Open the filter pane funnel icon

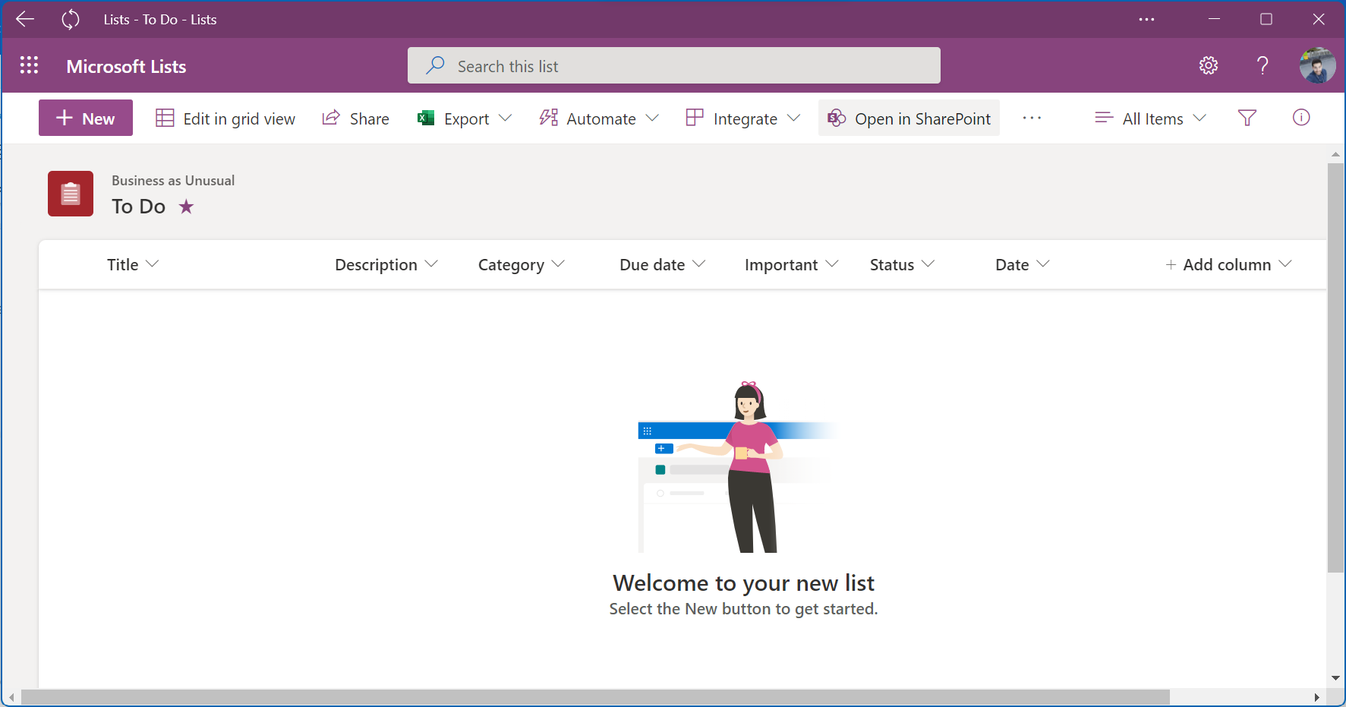[1247, 118]
